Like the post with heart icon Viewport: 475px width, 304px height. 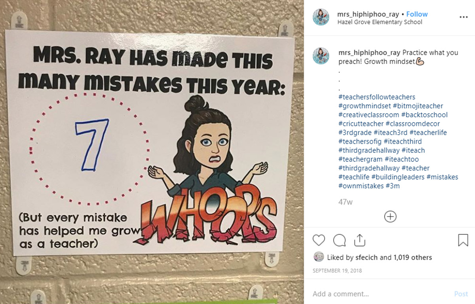(x=319, y=240)
